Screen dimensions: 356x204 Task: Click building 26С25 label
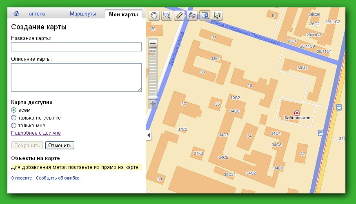314,15
